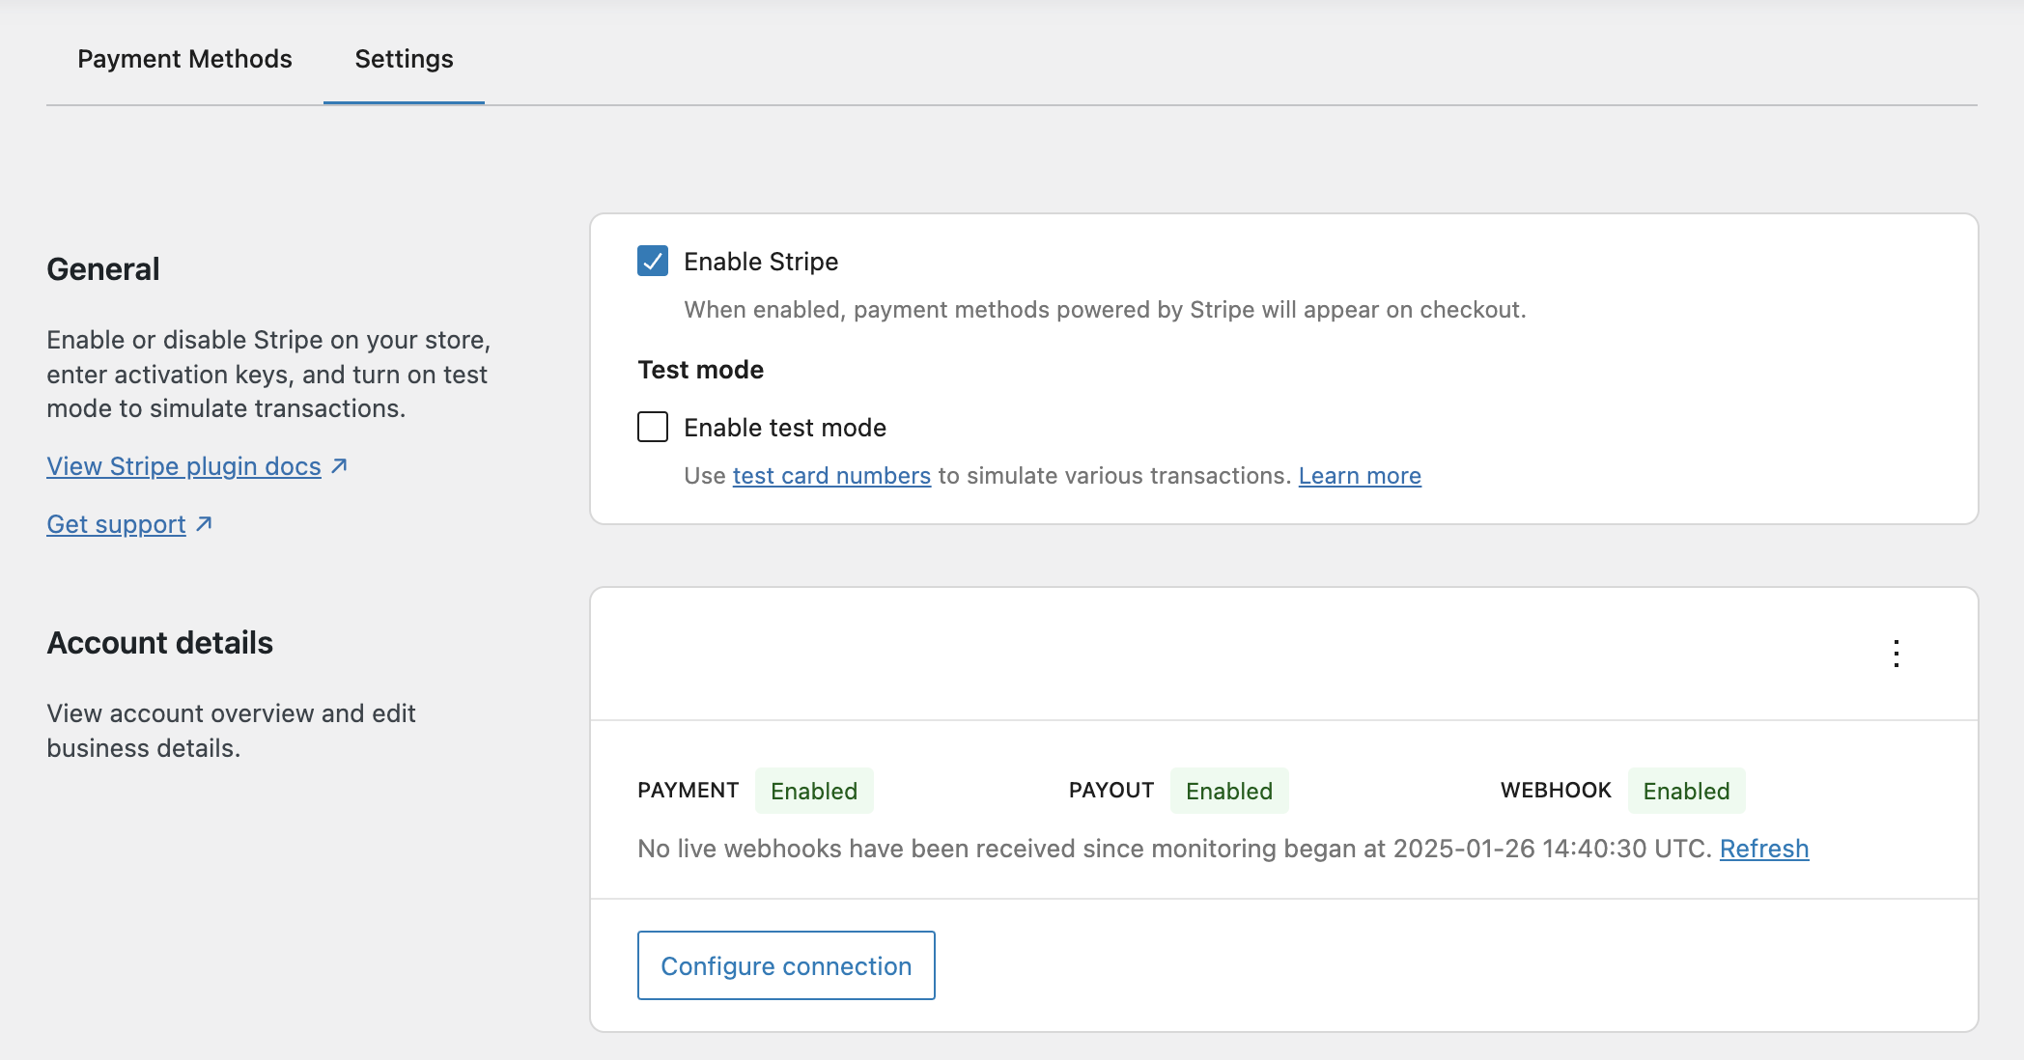Switch to the Payment Methods tab
The image size is (2024, 1060).
pos(184,59)
